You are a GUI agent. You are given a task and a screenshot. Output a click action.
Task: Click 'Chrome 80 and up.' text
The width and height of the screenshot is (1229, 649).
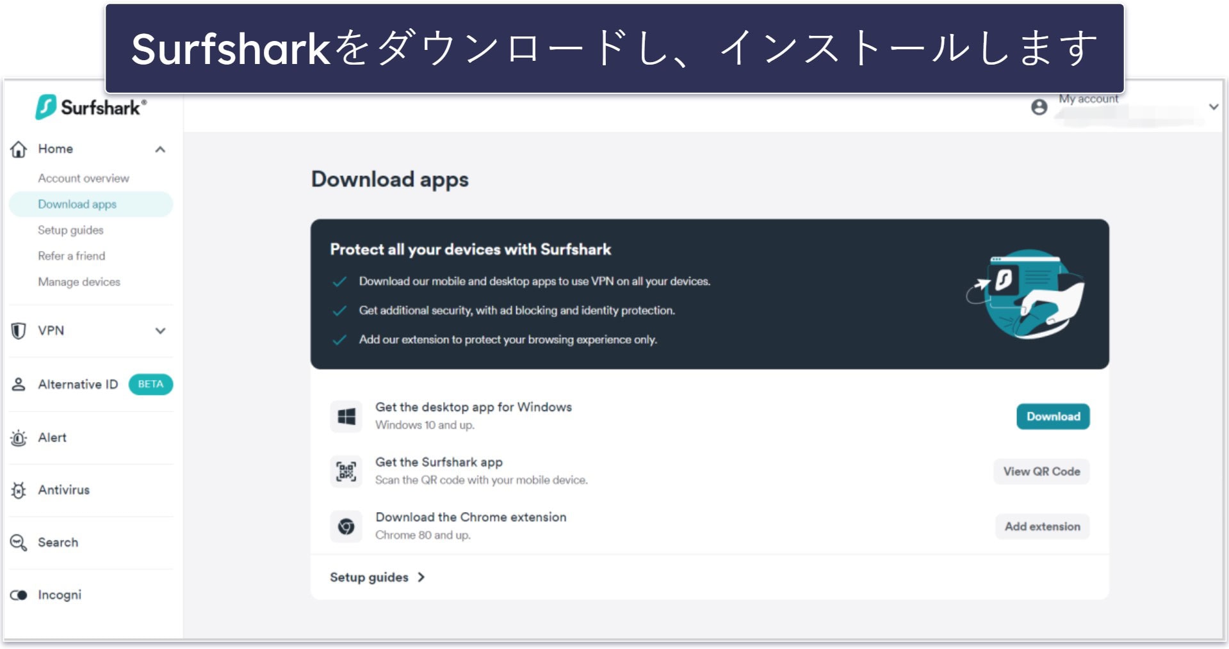423,535
